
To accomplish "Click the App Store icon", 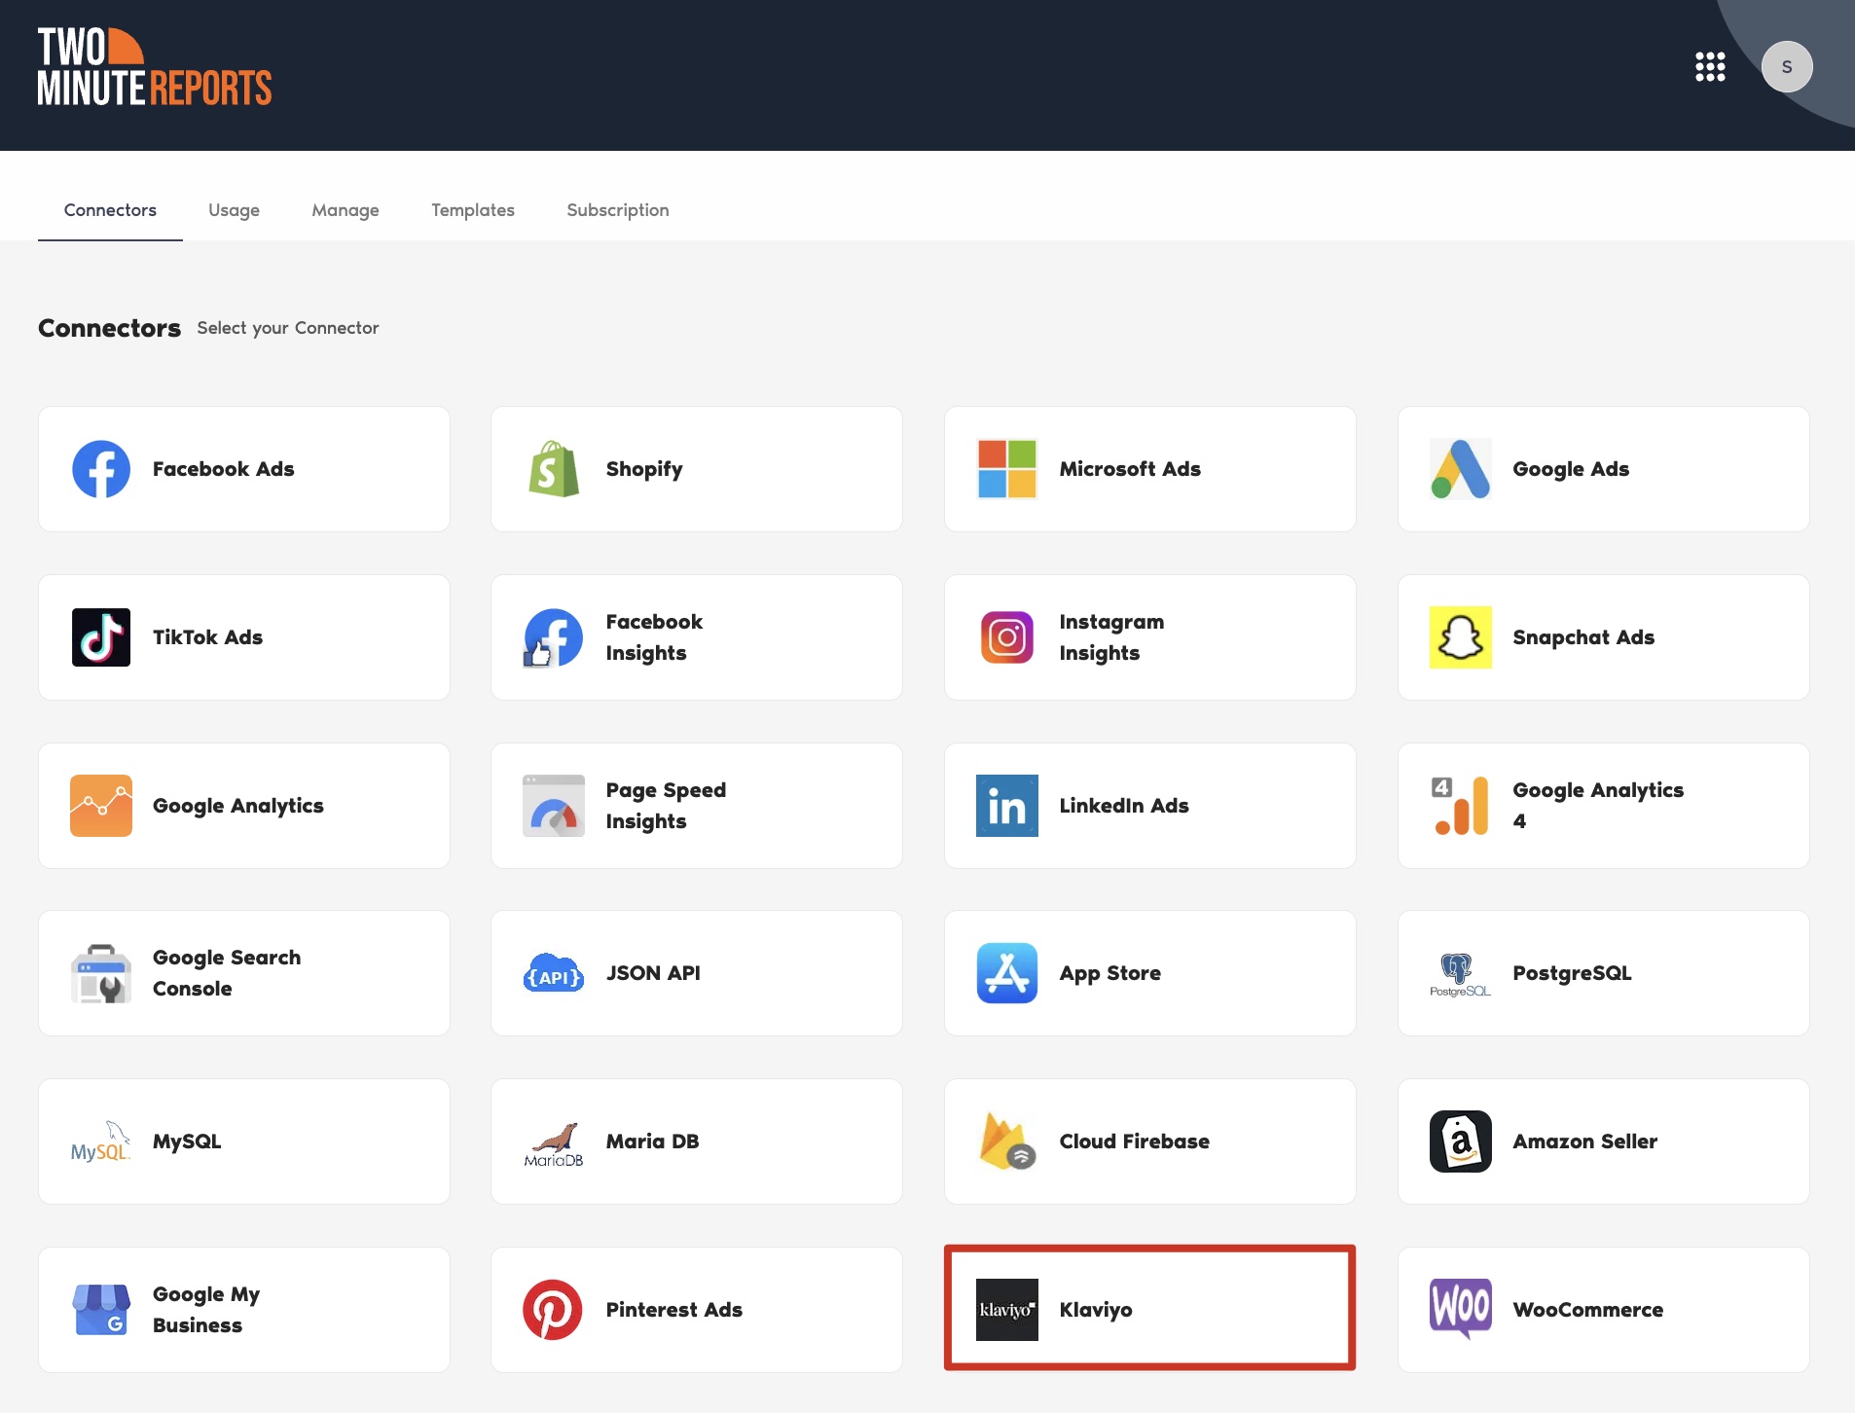I will [x=1007, y=973].
